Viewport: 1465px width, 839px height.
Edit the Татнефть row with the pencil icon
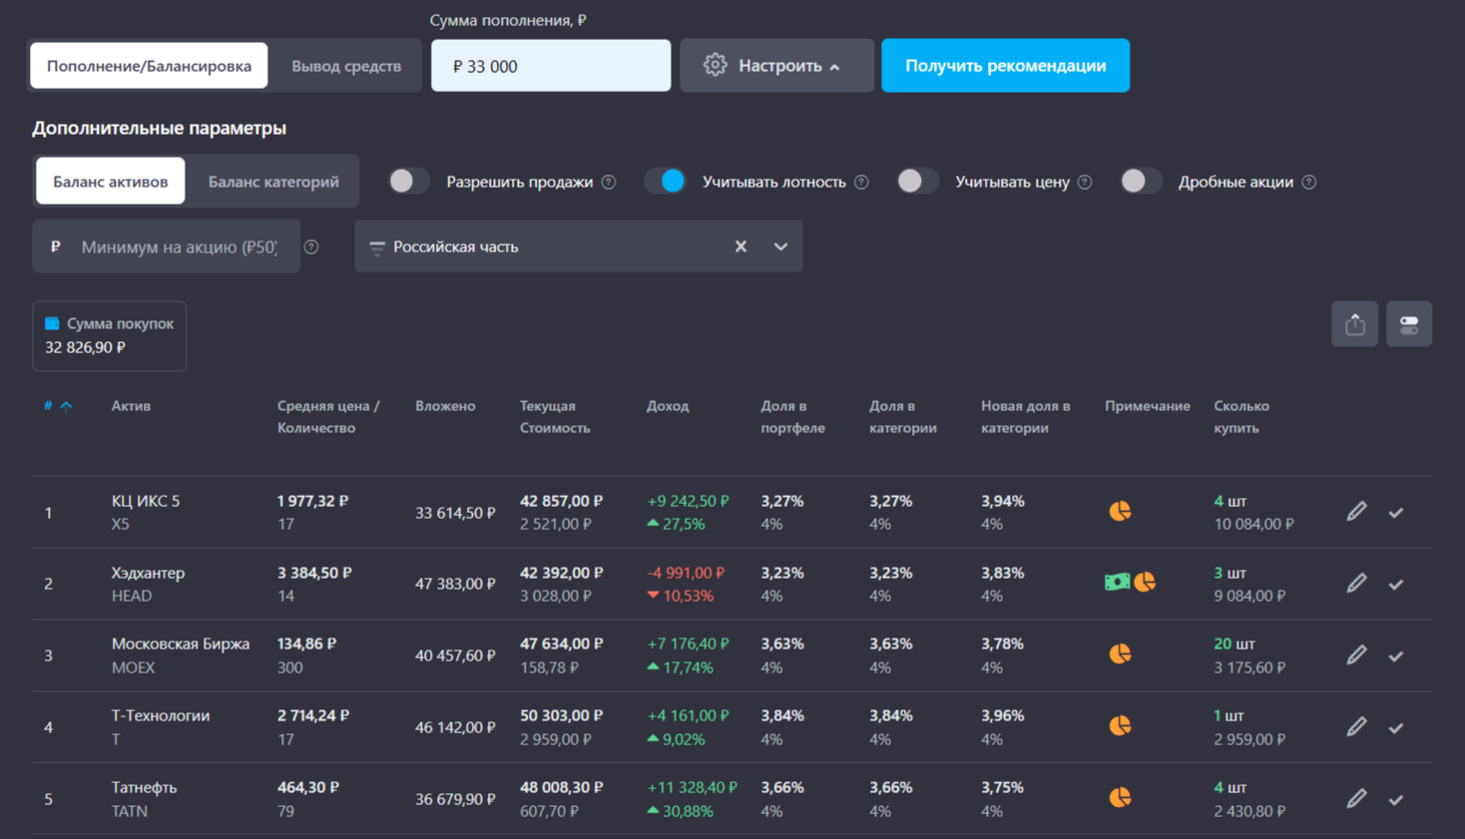point(1356,799)
